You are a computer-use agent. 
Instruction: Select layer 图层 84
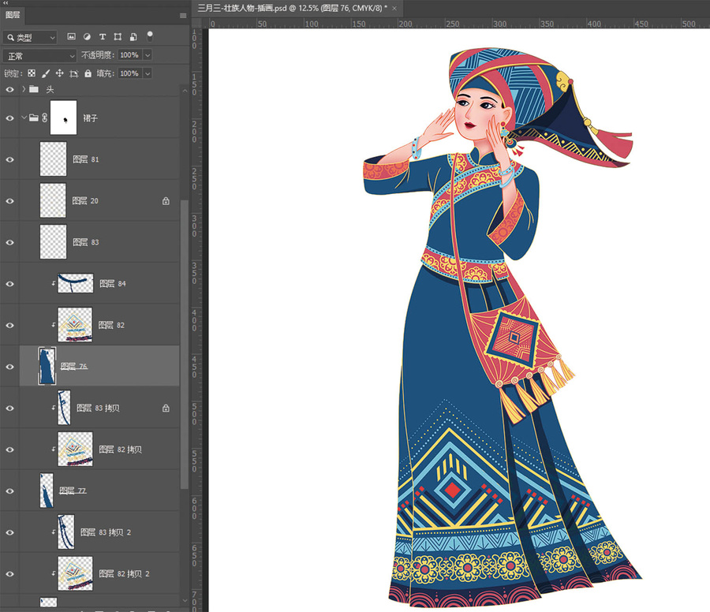[99, 283]
